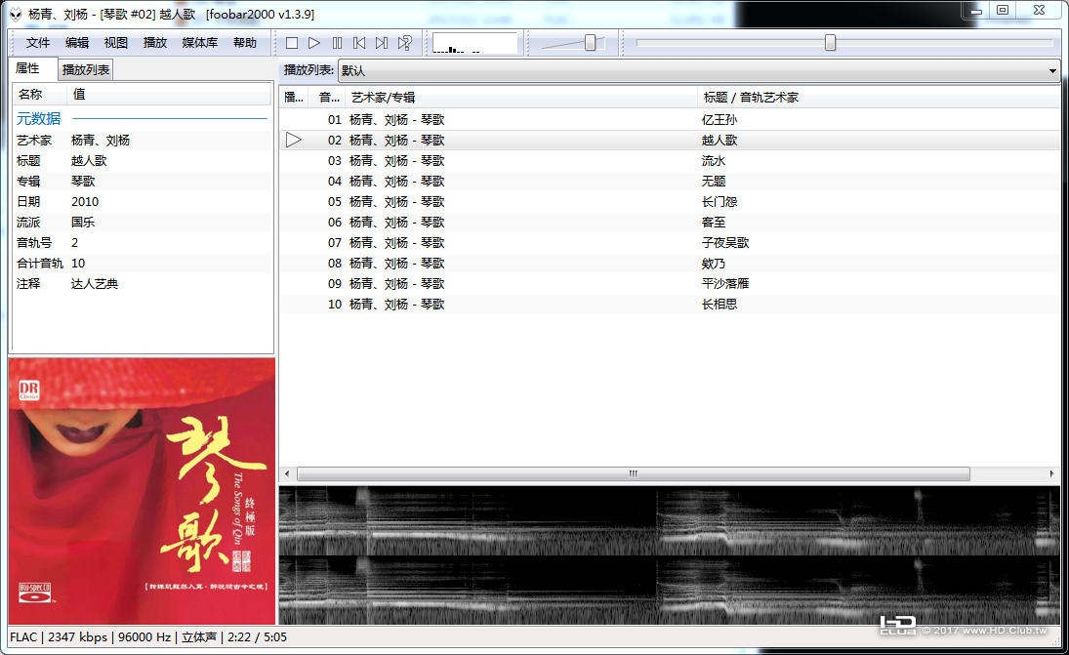Click the seek bar handle
Viewport: 1069px width, 655px height.
pyautogui.click(x=830, y=43)
